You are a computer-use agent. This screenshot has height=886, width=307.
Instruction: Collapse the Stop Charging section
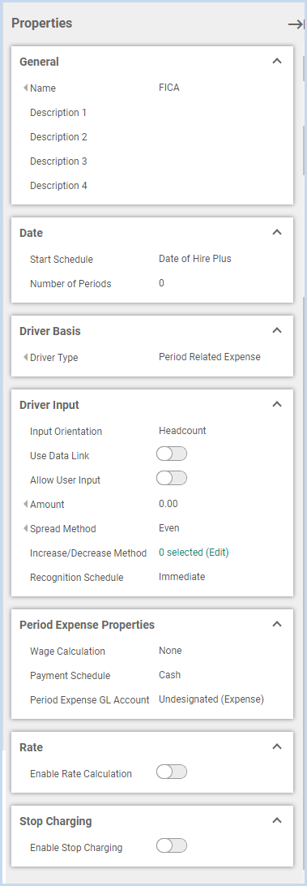click(x=277, y=820)
